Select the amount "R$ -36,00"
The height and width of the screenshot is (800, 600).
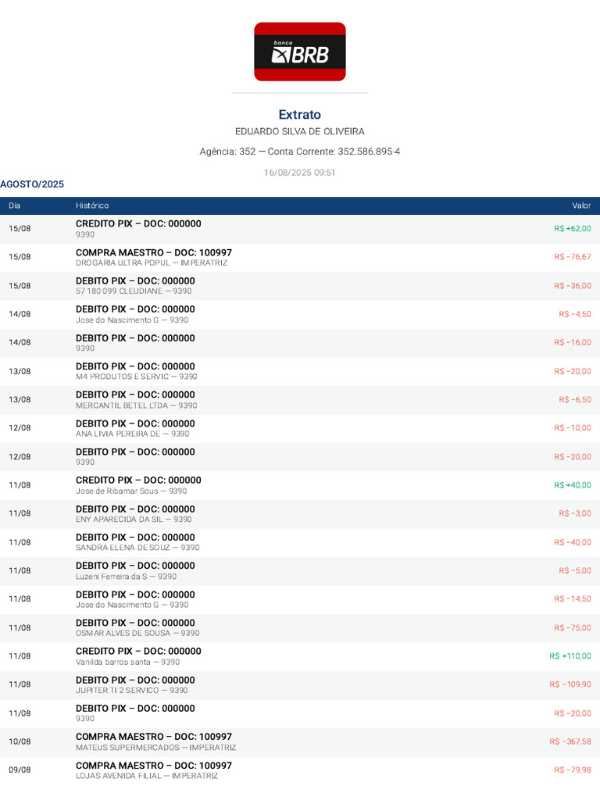tap(573, 286)
